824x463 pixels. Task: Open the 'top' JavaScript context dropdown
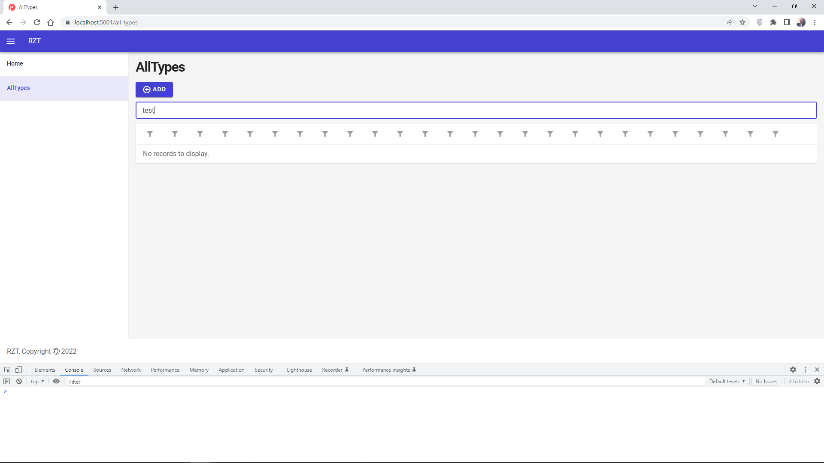[x=37, y=382]
